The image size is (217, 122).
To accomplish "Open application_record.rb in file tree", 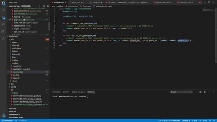I will pyautogui.click(x=22, y=69).
